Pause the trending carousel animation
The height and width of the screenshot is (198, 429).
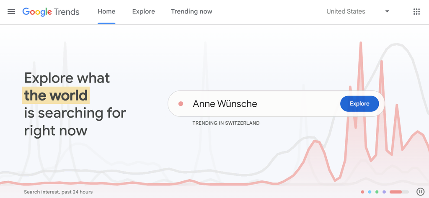point(420,192)
